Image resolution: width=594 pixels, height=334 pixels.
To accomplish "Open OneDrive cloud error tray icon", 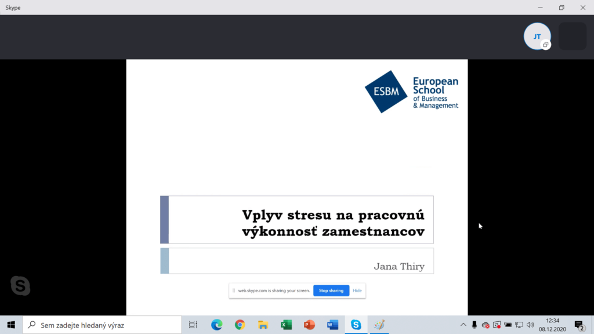I will 486,325.
